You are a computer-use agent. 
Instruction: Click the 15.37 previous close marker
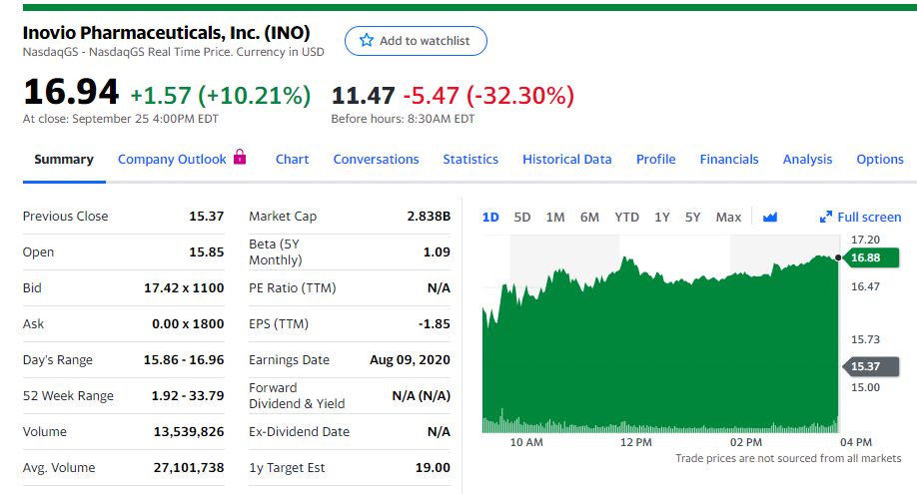[x=864, y=366]
